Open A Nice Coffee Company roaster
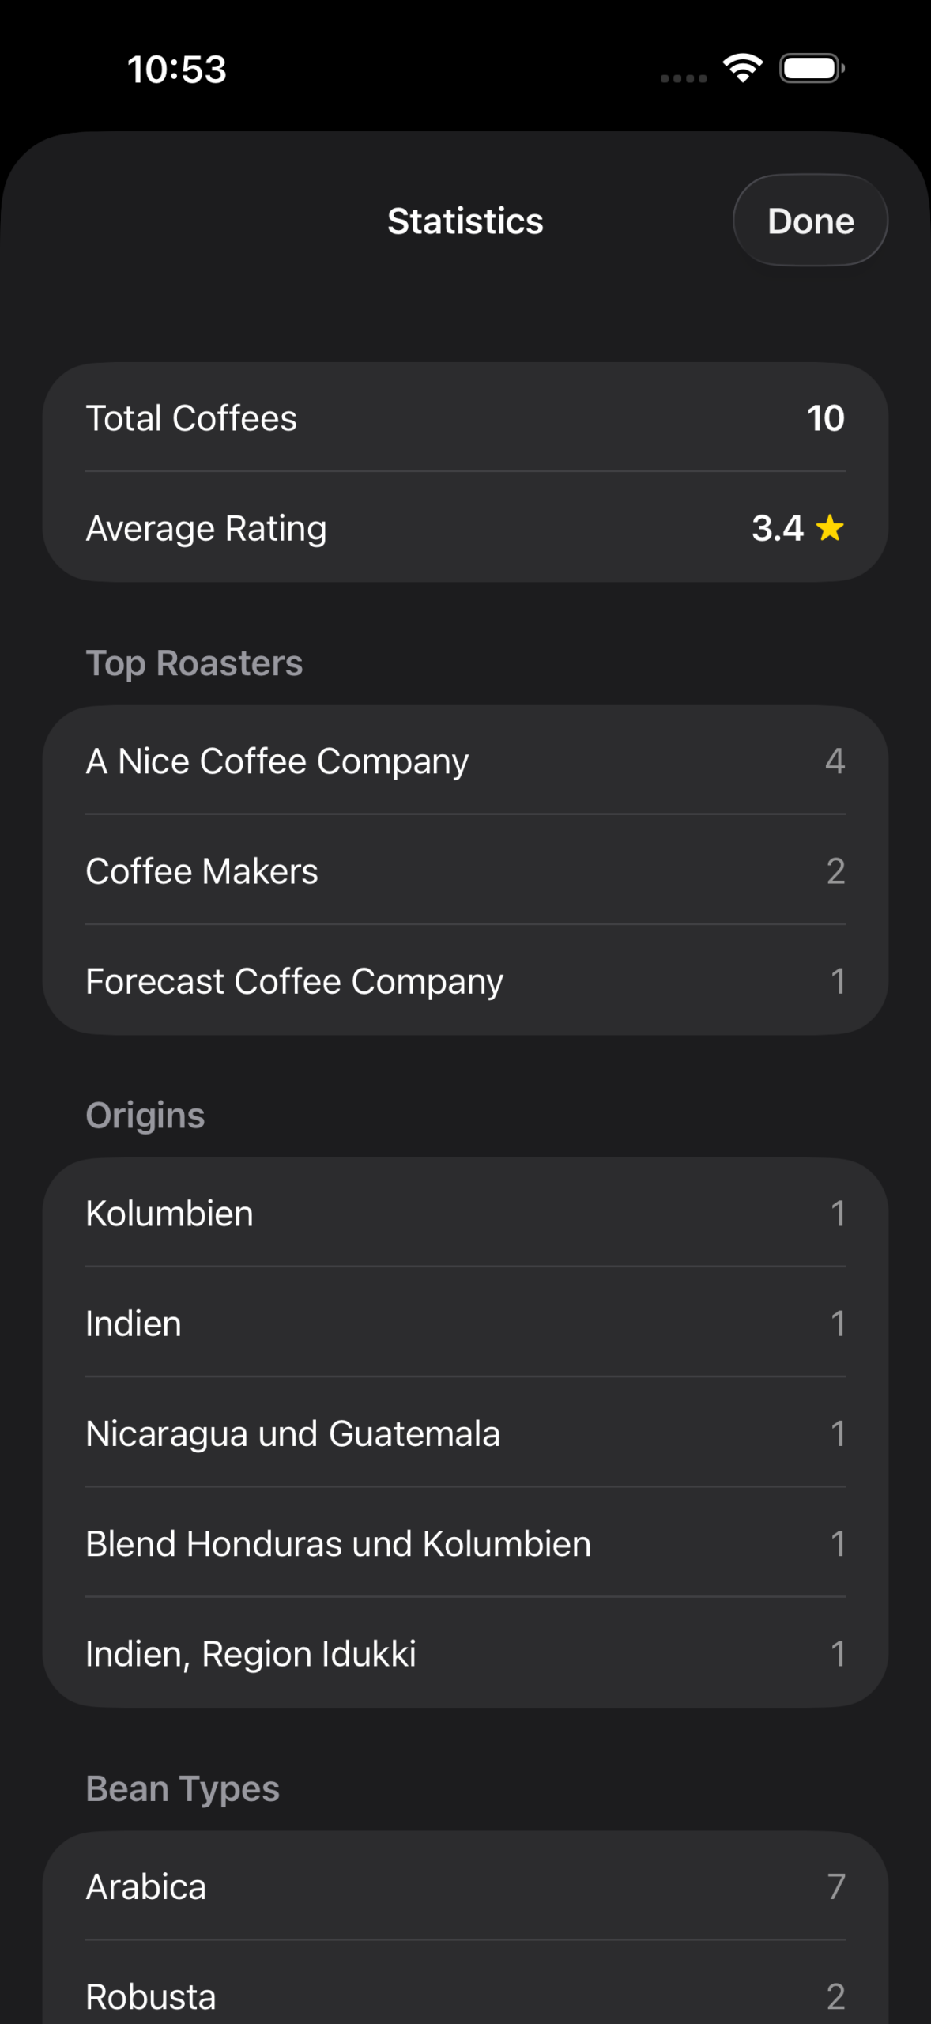The width and height of the screenshot is (931, 2024). (x=465, y=761)
